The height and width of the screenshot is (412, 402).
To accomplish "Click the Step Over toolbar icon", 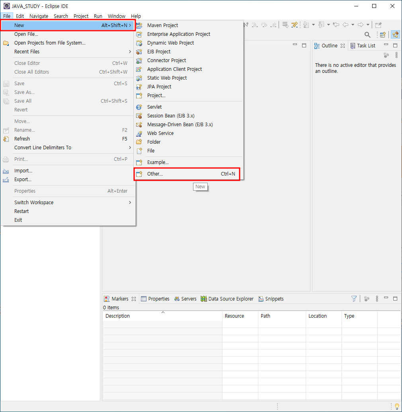I will 264,25.
